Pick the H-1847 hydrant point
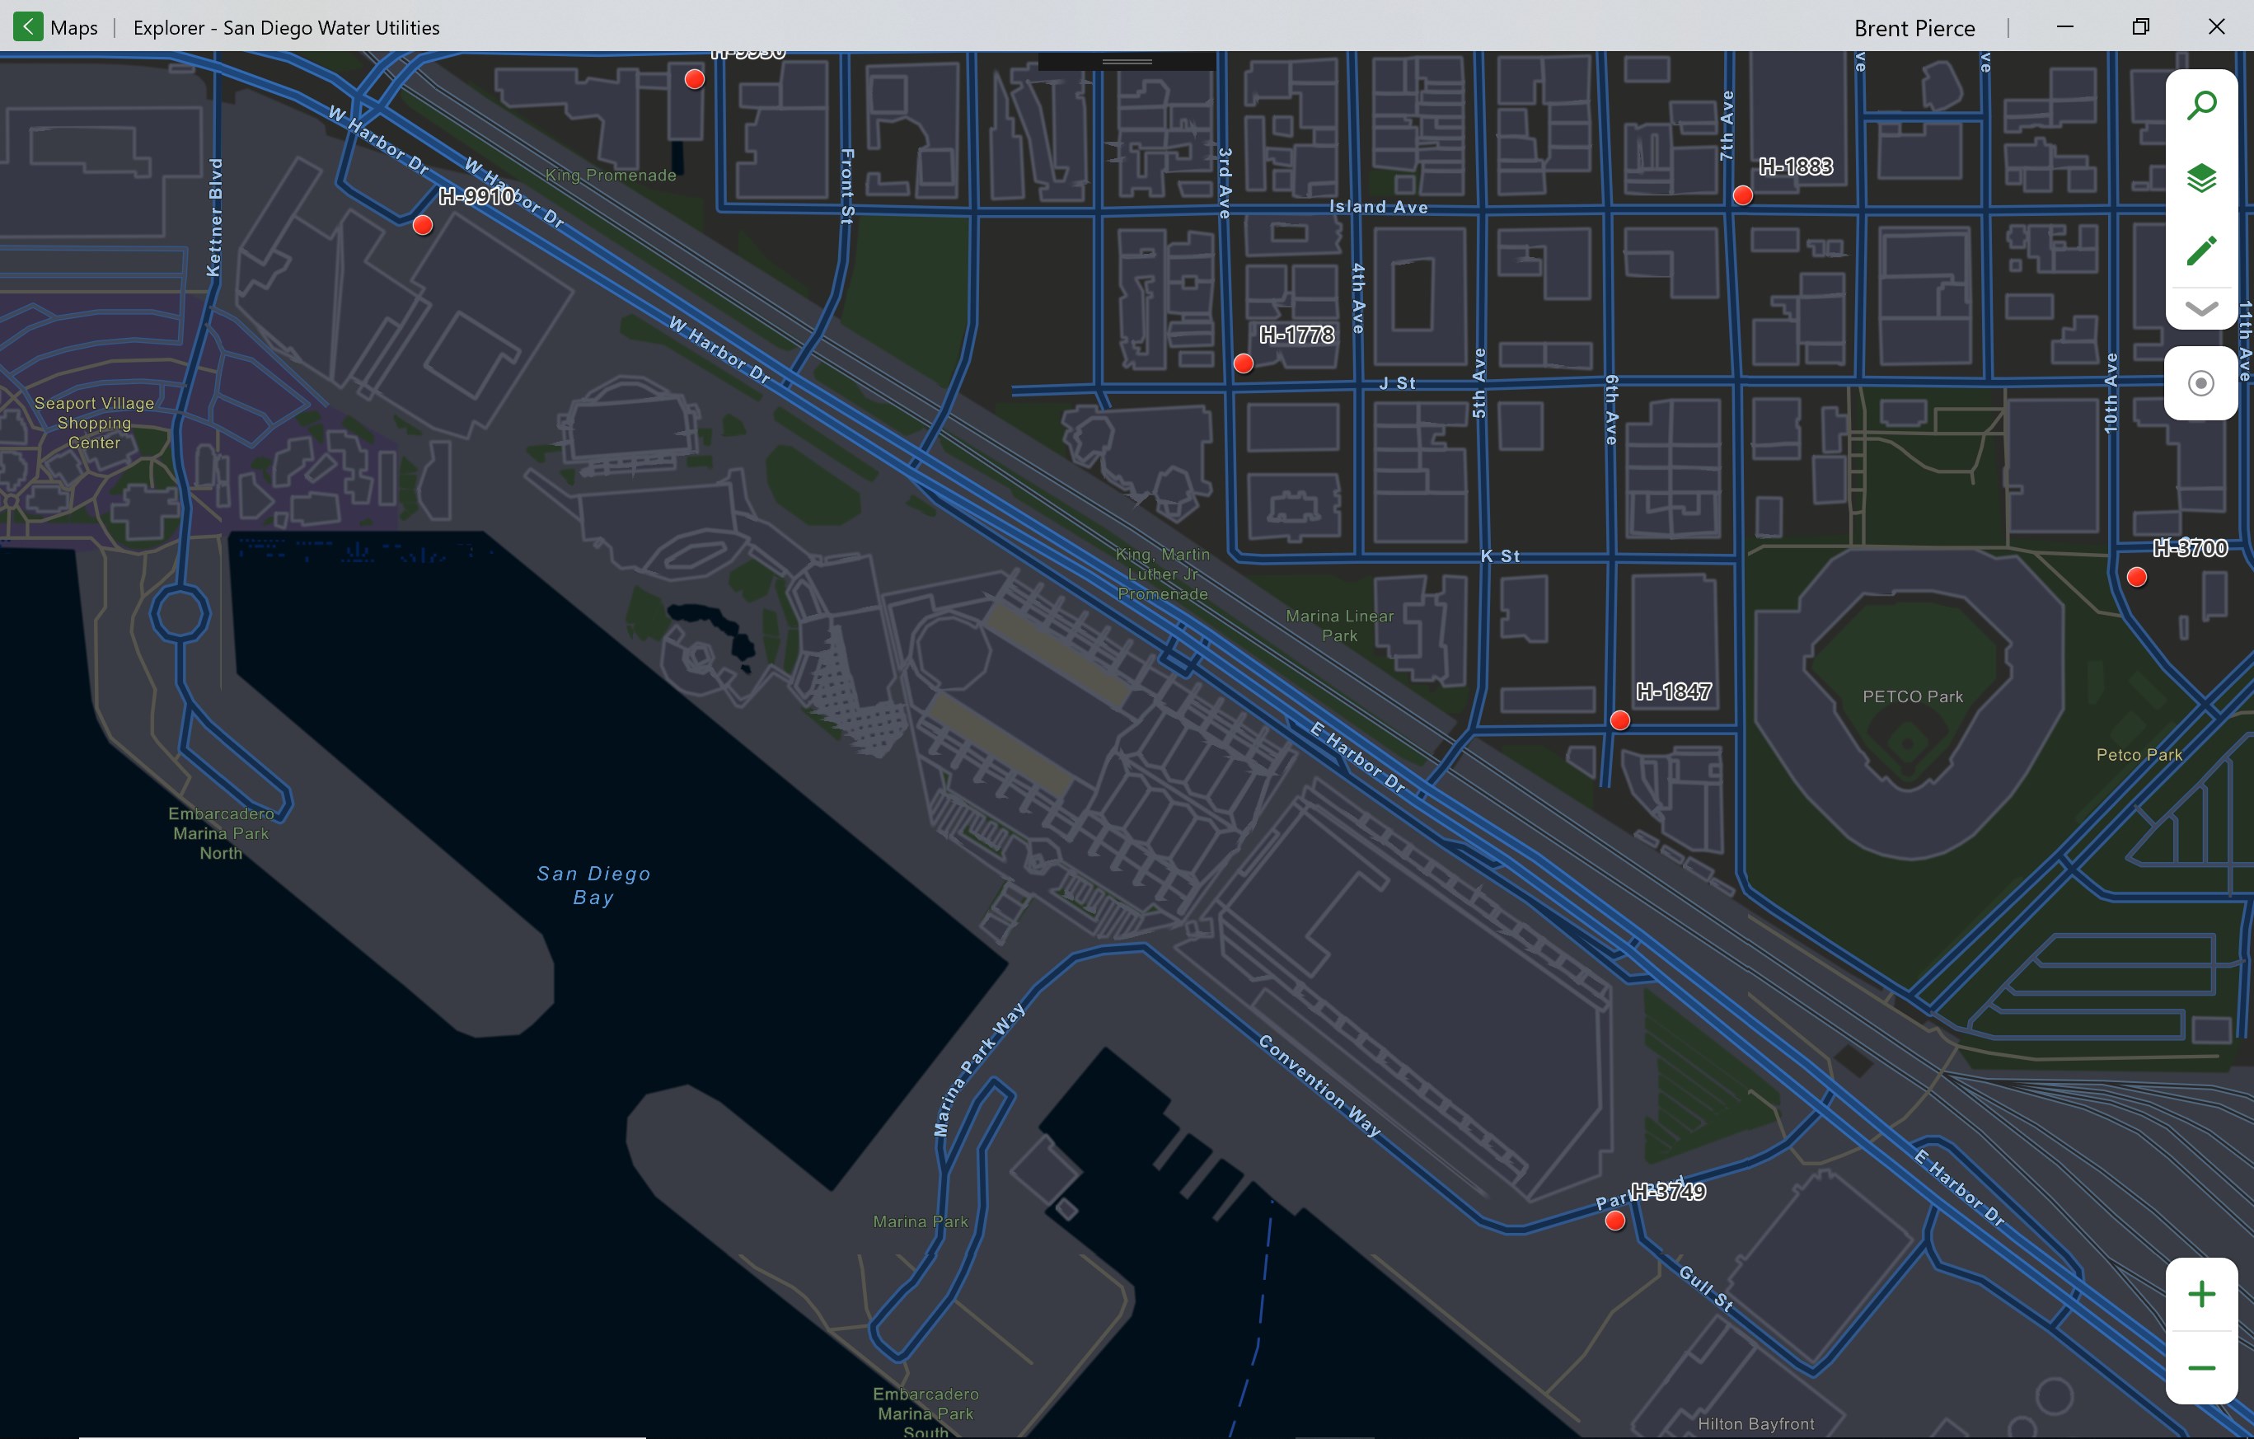Screen dimensions: 2254x1439 [1619, 720]
